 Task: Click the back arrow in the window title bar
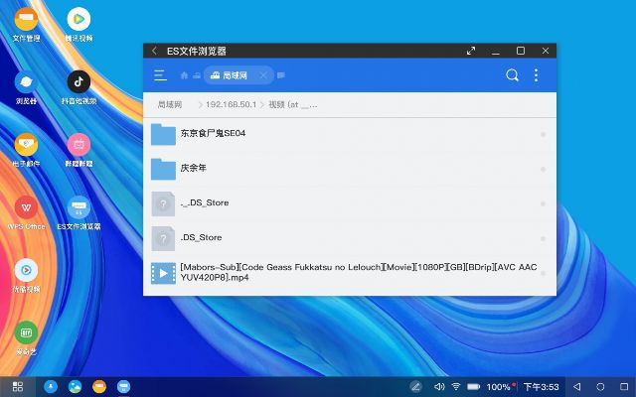(x=154, y=51)
